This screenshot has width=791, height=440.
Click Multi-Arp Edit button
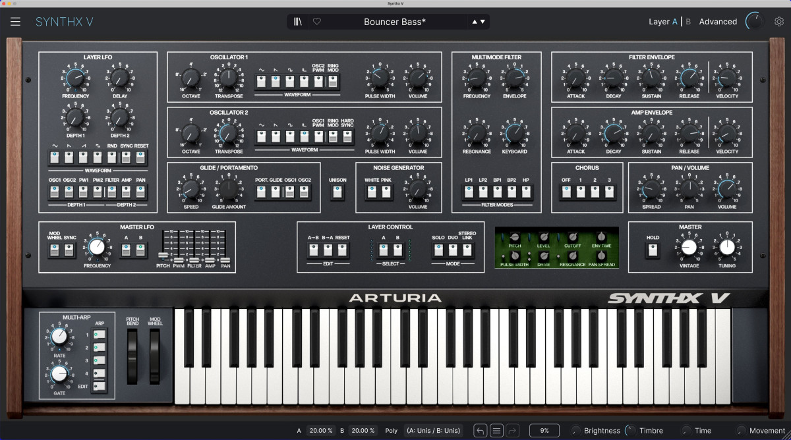100,387
